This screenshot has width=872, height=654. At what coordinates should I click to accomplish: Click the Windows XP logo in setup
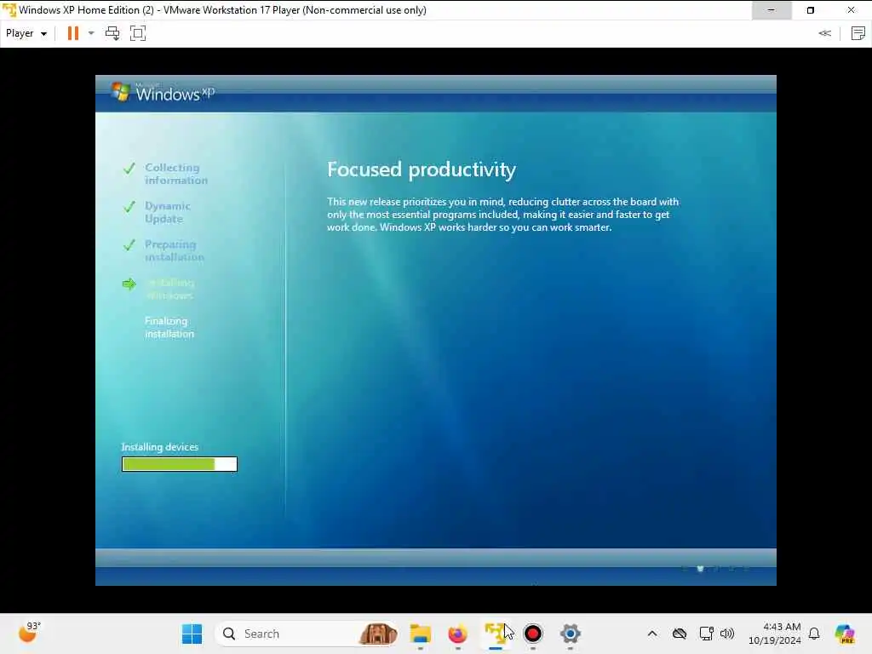pos(163,92)
